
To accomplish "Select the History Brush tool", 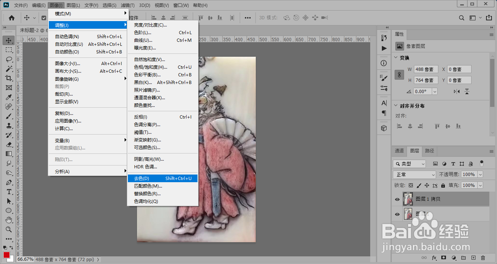I will click(9, 135).
